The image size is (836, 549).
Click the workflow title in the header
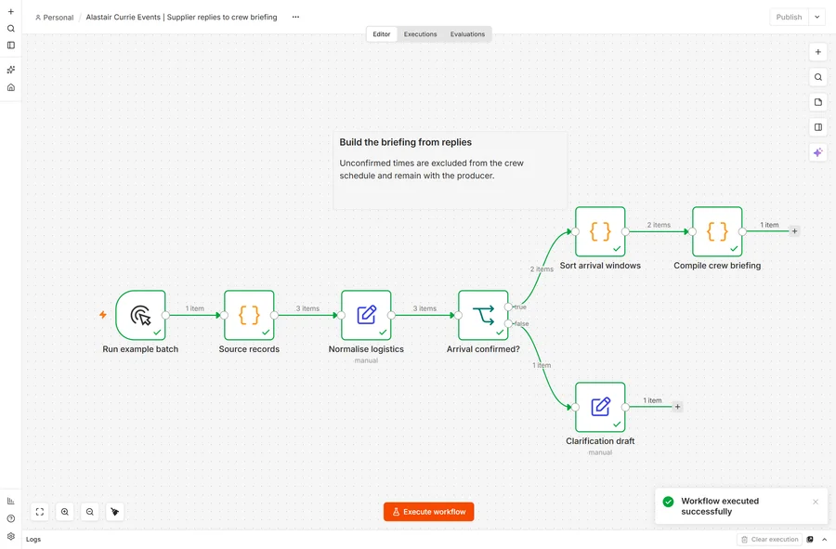182,17
